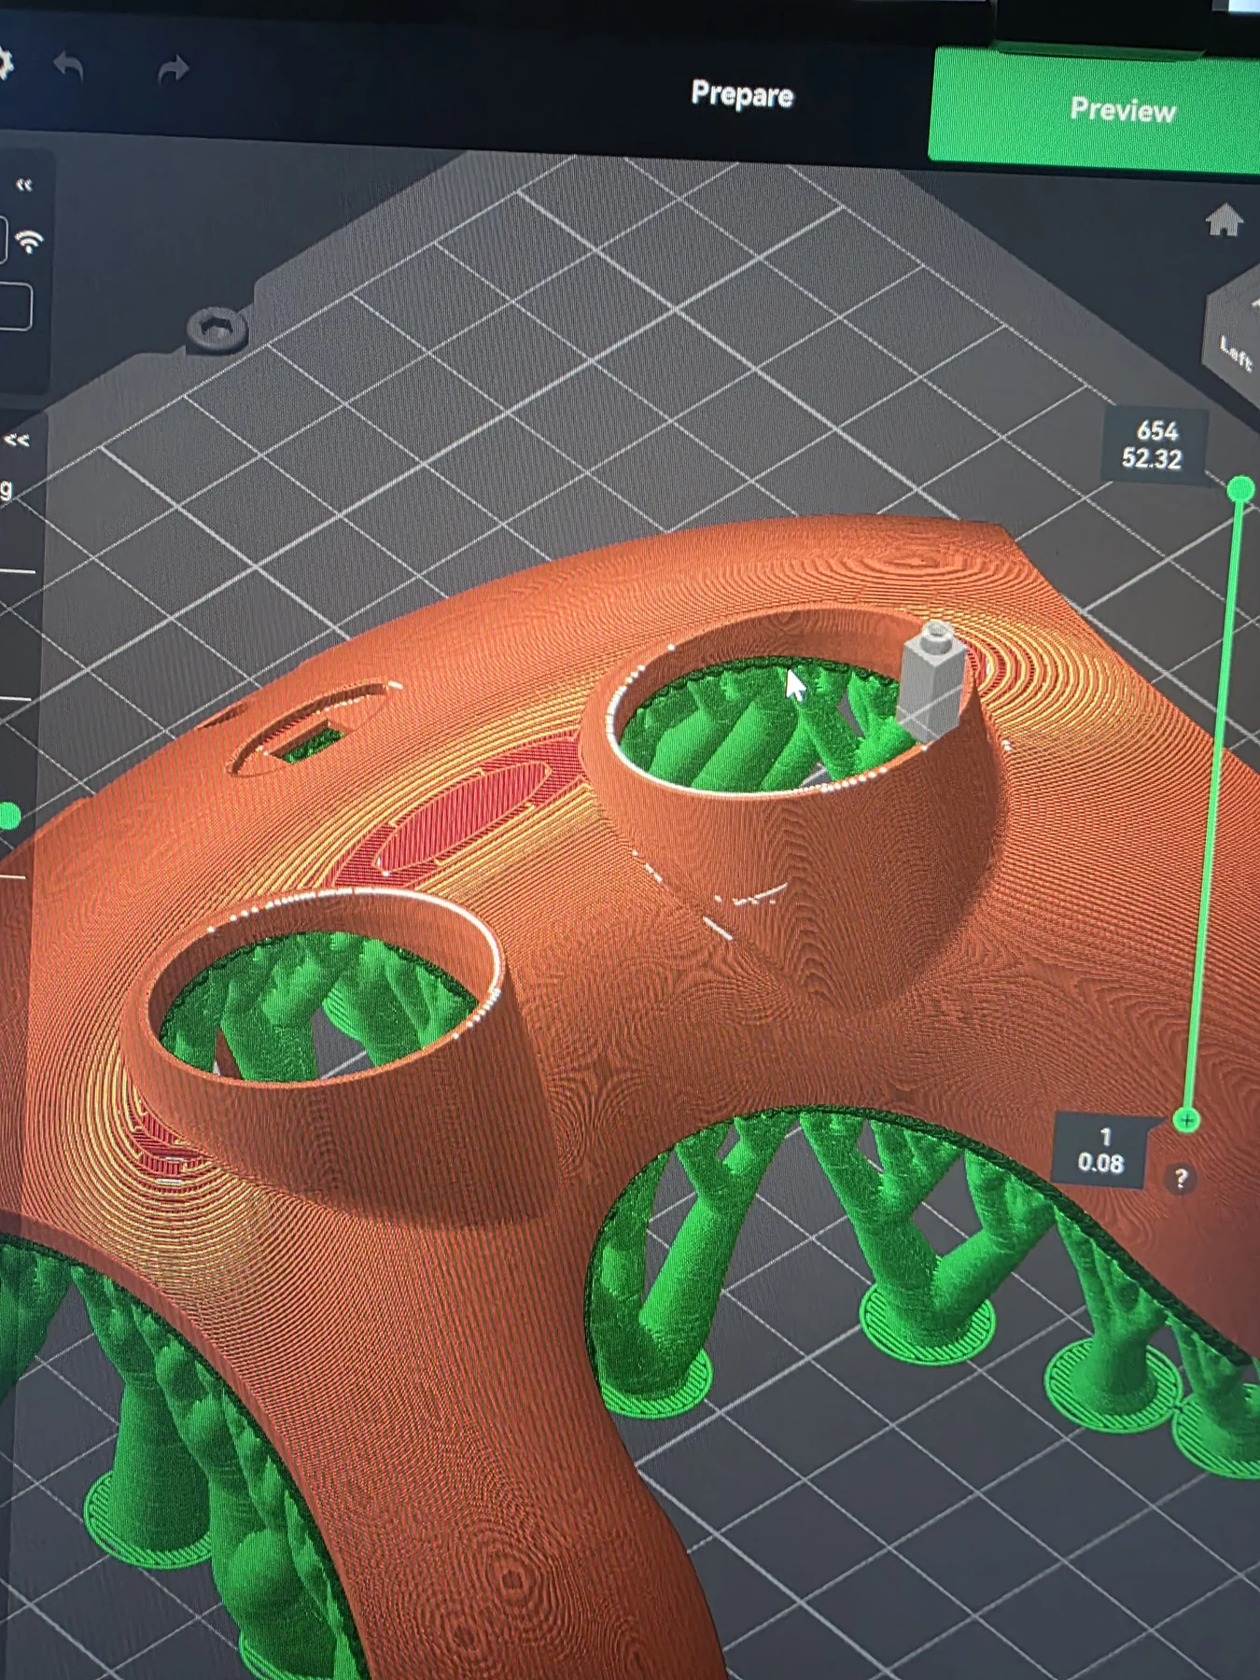1260x1680 pixels.
Task: Click the Wi-Fi printer connection icon
Action: [x=30, y=242]
